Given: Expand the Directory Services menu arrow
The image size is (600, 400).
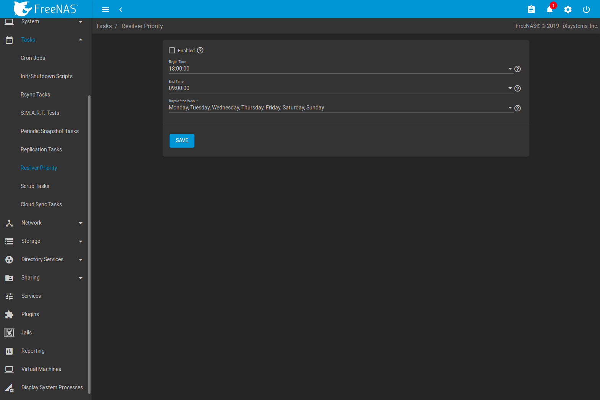Looking at the screenshot, I should tap(81, 260).
